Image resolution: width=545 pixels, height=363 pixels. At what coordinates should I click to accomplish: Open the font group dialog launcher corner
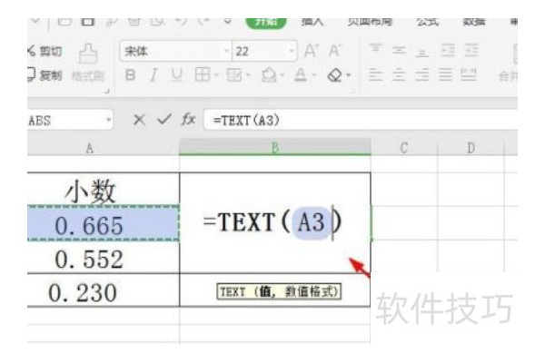(x=107, y=92)
